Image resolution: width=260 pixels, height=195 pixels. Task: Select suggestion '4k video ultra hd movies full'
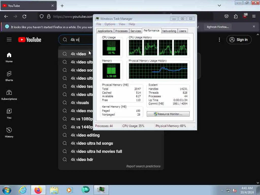coord(111,151)
